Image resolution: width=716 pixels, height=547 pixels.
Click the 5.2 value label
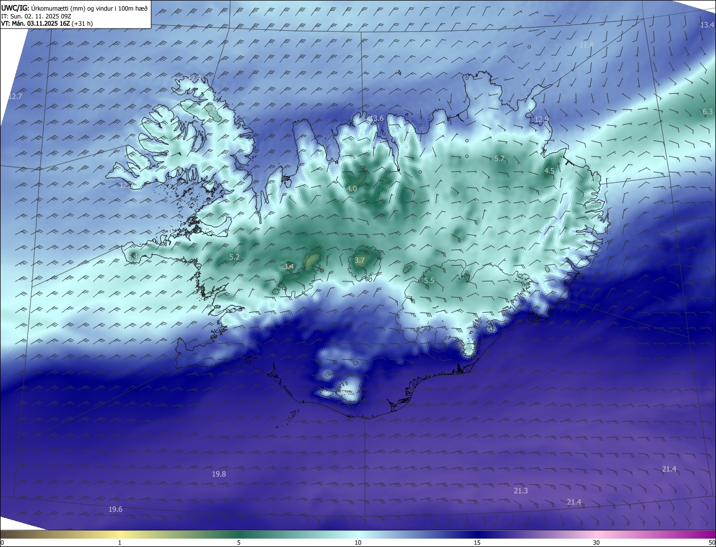(235, 257)
